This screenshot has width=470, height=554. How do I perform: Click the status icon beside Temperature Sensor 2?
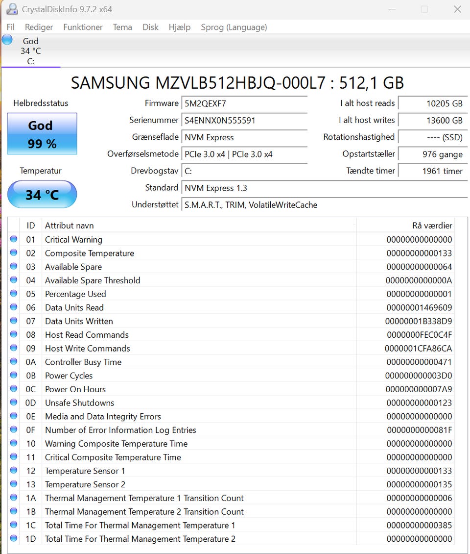(14, 484)
